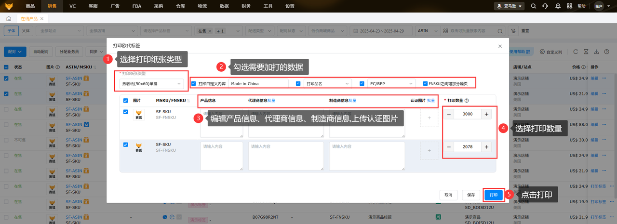617x224 pixels.
Task: Toggle the 打印自定义内容 checkbox
Action: tap(194, 83)
